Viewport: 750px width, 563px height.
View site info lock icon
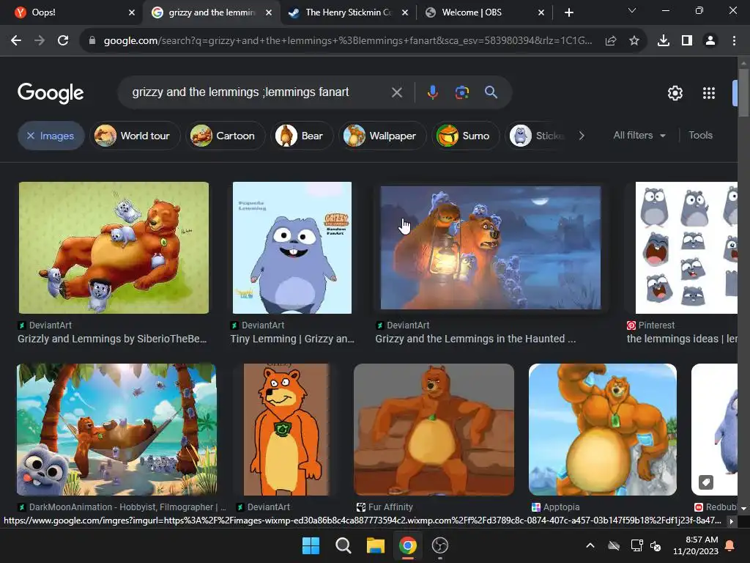pos(92,41)
